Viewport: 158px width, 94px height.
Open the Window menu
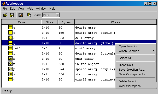(x=41, y=9)
